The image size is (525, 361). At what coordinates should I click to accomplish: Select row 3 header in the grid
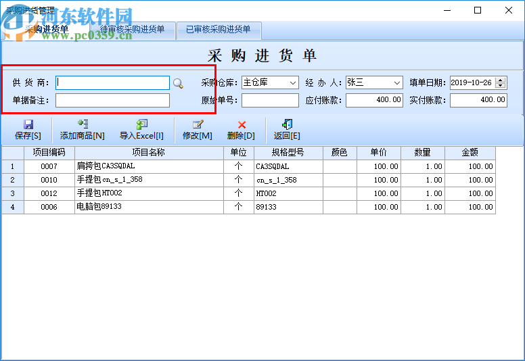13,193
